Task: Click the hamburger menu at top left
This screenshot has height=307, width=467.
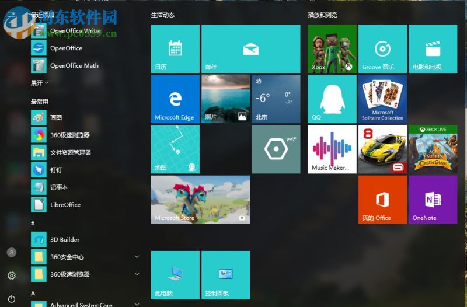Action: [12, 14]
